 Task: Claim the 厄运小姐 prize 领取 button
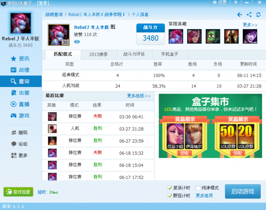point(184,153)
